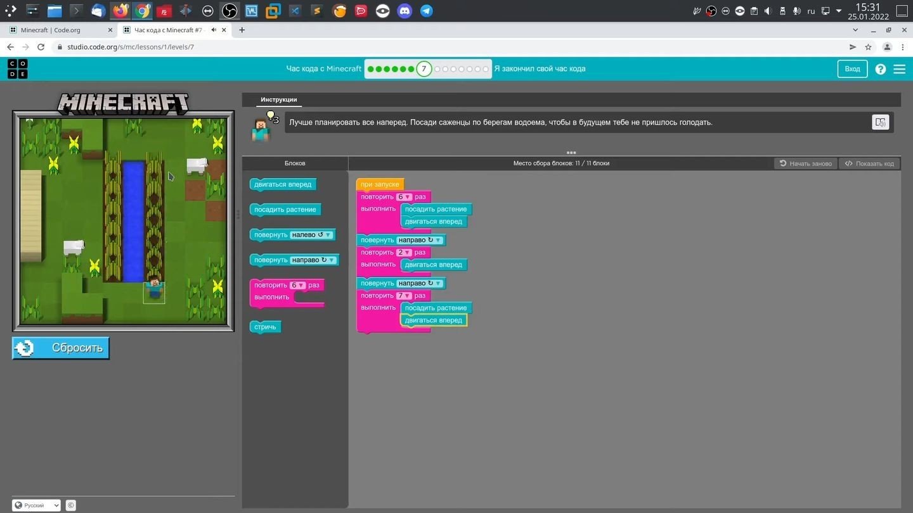The width and height of the screenshot is (913, 513).
Task: Go back in Chrome navigation
Action: [10, 47]
